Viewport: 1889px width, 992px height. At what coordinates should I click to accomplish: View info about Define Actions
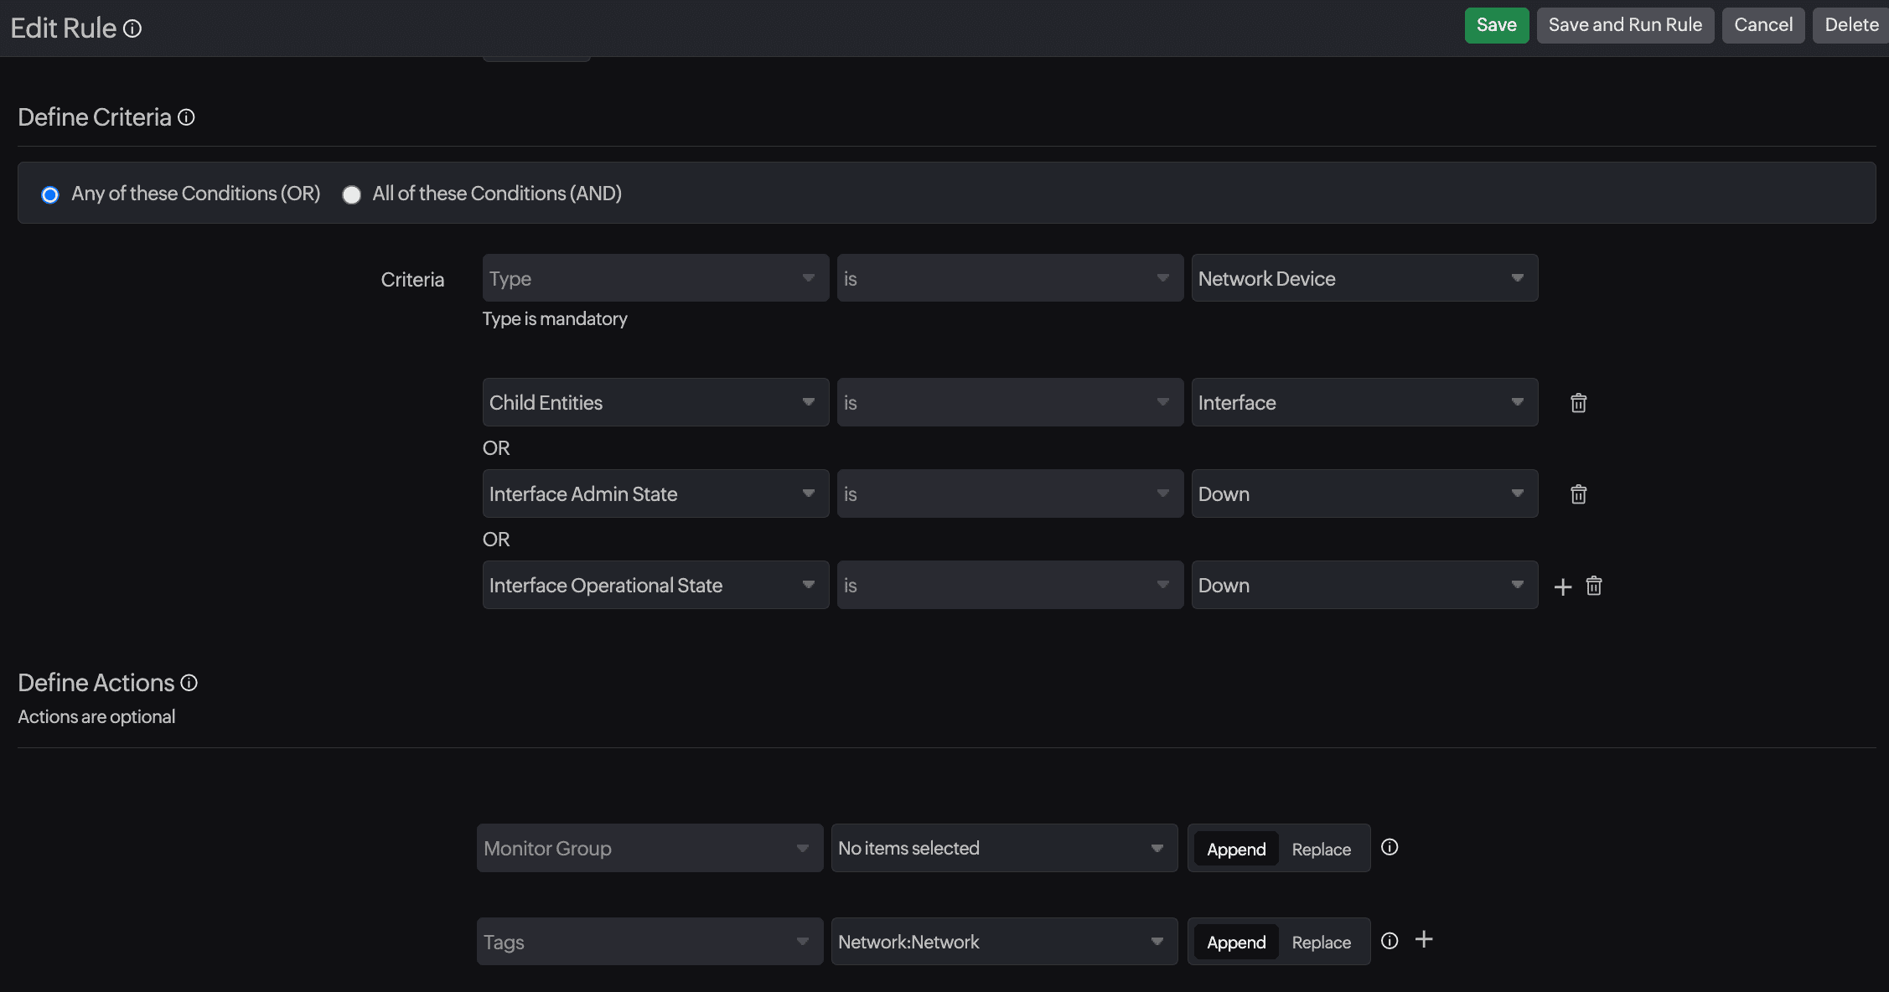click(x=189, y=683)
